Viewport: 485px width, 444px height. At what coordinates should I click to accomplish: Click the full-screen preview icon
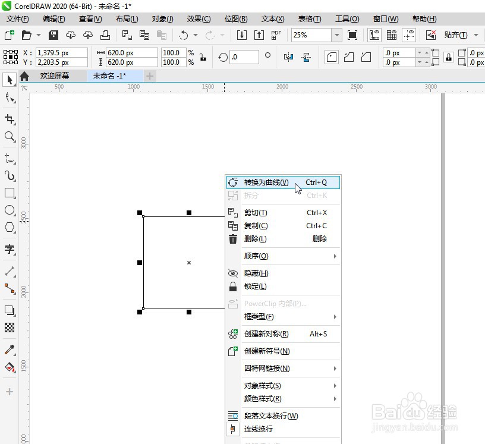point(352,35)
